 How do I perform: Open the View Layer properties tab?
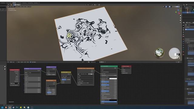pyautogui.click(x=183, y=32)
